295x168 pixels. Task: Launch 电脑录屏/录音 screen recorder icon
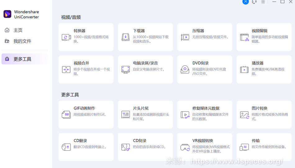tap(125, 69)
